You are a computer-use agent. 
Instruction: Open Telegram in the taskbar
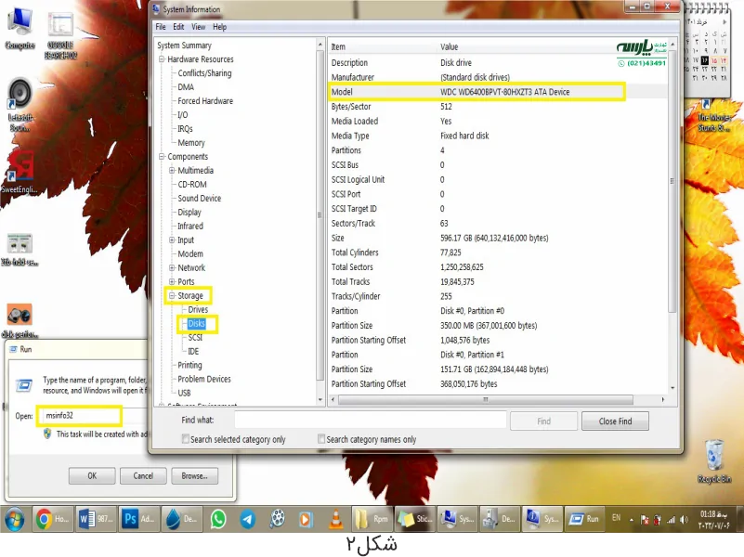click(247, 519)
